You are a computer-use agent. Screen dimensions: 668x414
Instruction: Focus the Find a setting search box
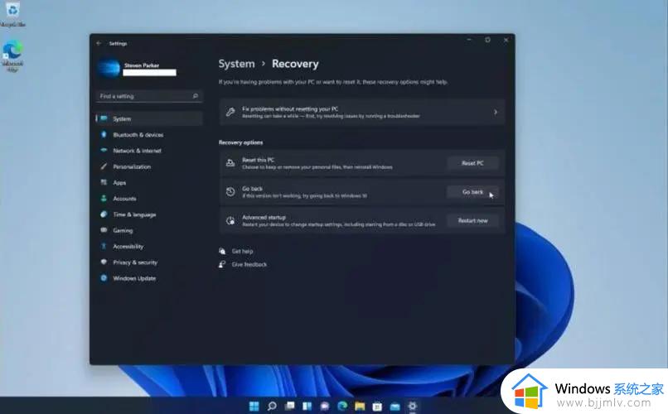[149, 96]
